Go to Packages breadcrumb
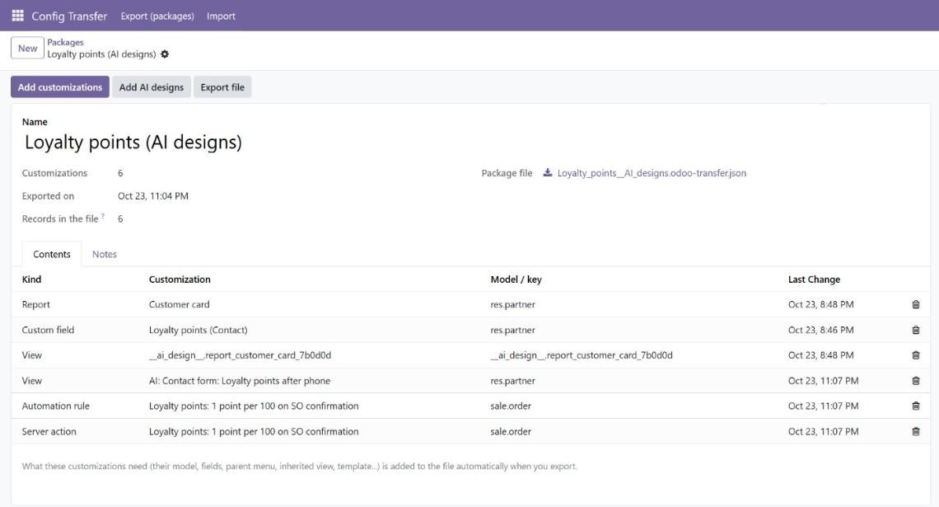 65,42
